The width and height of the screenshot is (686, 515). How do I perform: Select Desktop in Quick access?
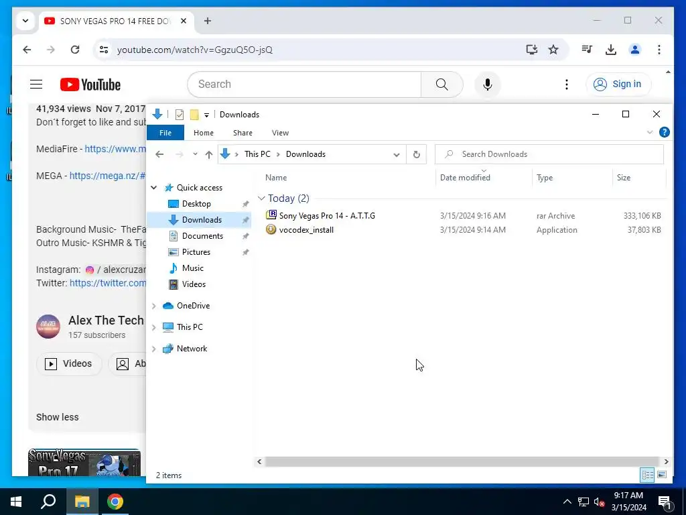point(196,204)
